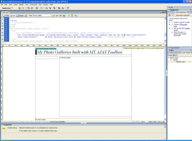Open the Site menu
192x141 pixels.
(x=40, y=5)
